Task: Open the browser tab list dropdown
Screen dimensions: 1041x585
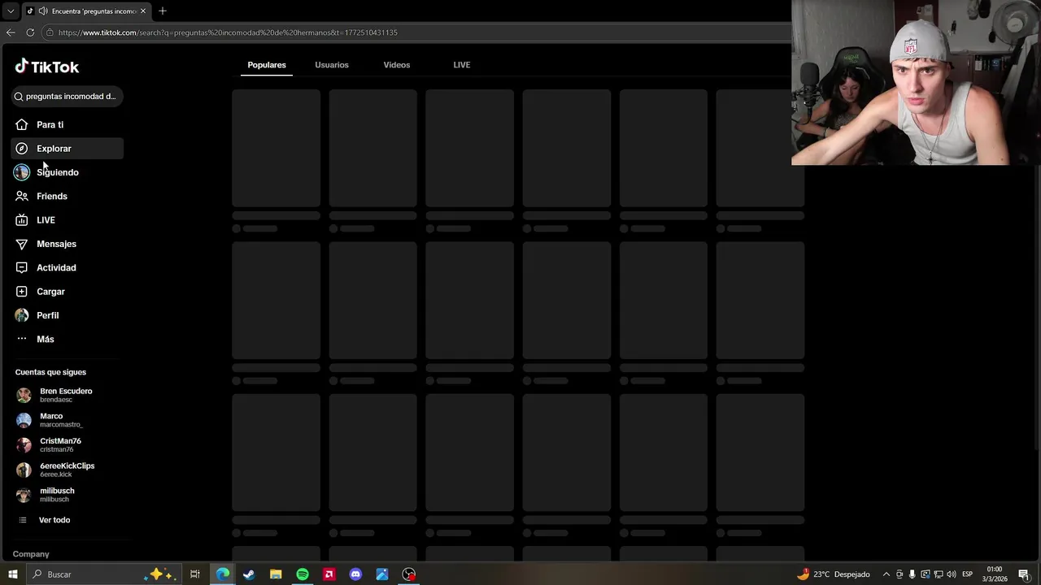Action: [11, 11]
